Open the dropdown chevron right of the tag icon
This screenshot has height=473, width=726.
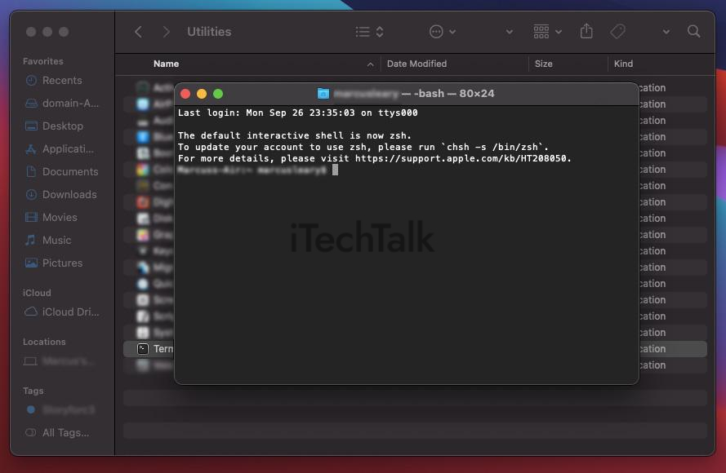[x=665, y=31]
